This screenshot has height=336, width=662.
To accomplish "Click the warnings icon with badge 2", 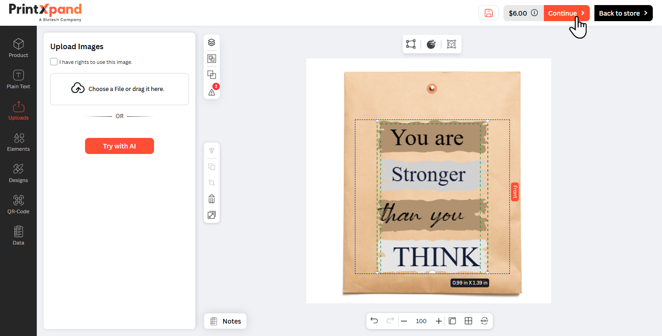I will click(x=211, y=92).
